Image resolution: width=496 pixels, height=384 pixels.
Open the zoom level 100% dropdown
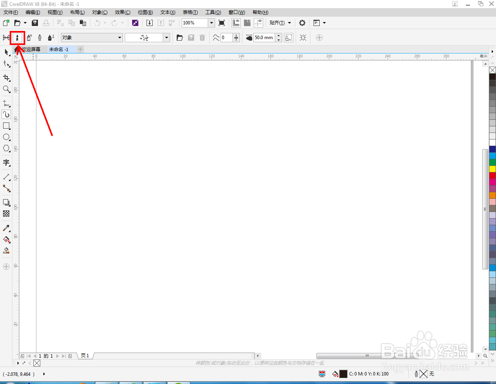tap(211, 23)
